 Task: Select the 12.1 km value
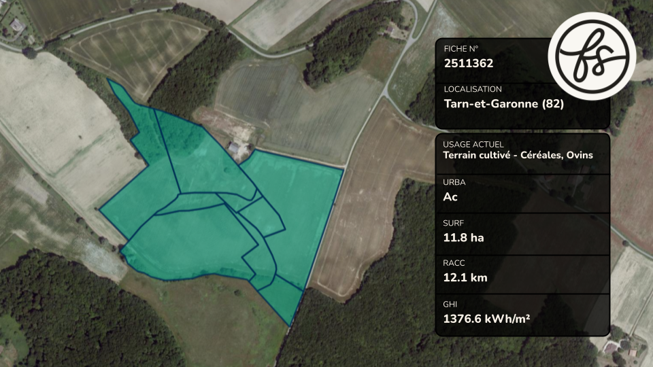coord(465,277)
